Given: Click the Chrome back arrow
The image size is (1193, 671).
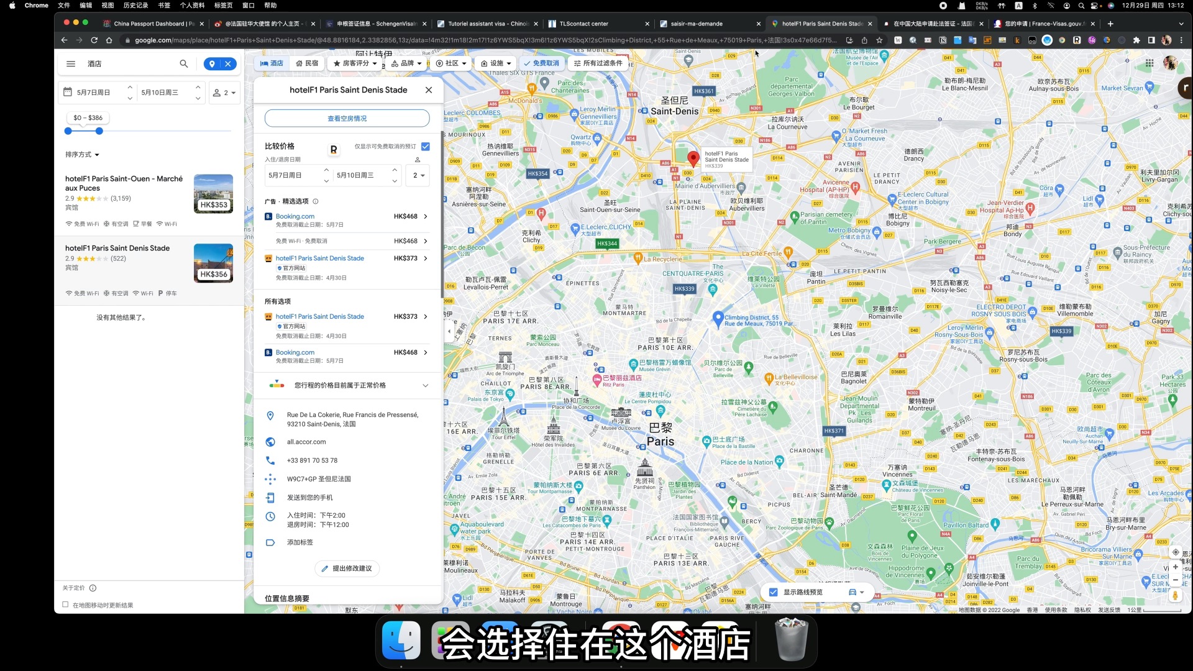Looking at the screenshot, I should 64,40.
